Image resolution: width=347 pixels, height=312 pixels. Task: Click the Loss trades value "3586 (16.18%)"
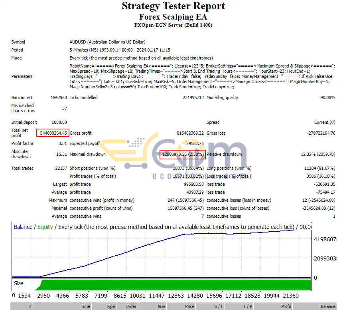click(x=321, y=176)
